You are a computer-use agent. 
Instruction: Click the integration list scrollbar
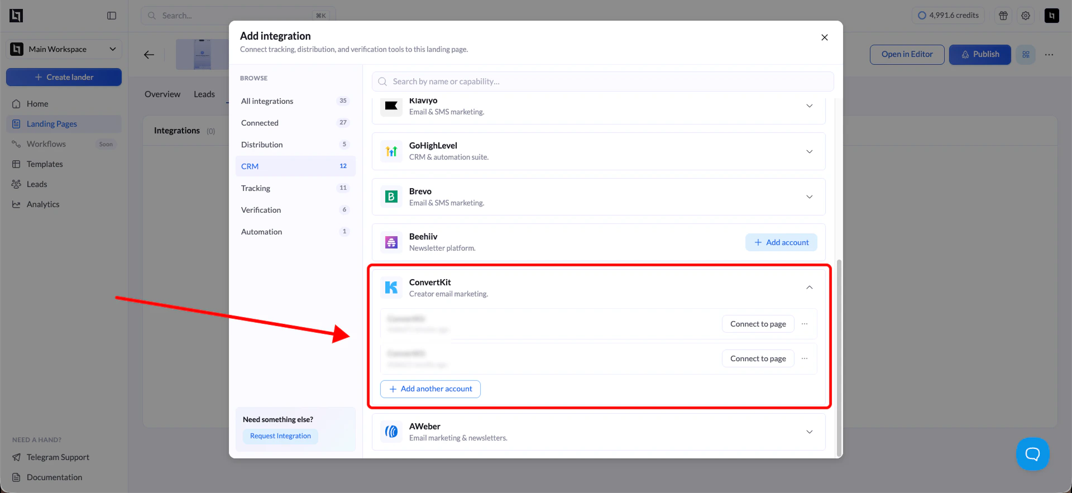pyautogui.click(x=839, y=357)
